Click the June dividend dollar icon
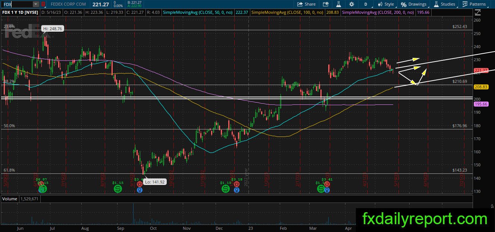The width and height of the screenshot is (495, 232). click(43, 189)
